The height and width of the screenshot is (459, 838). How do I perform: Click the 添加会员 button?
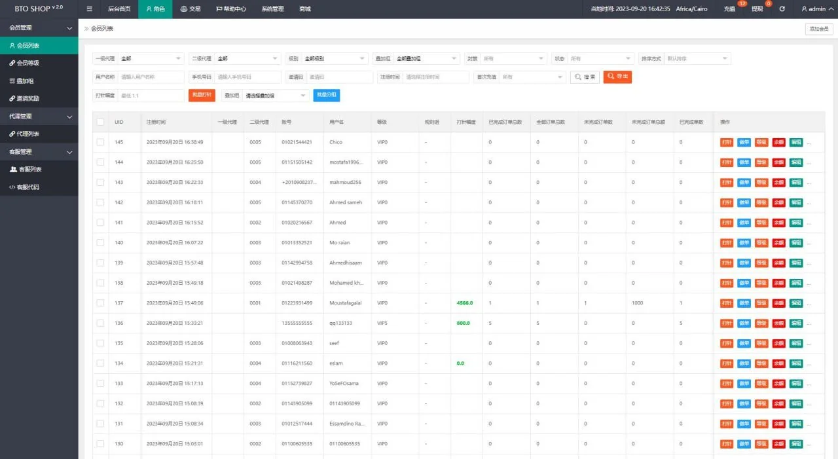(x=819, y=29)
